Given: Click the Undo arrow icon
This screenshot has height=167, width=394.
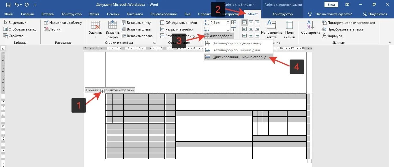Looking at the screenshot, I should coord(16,5).
